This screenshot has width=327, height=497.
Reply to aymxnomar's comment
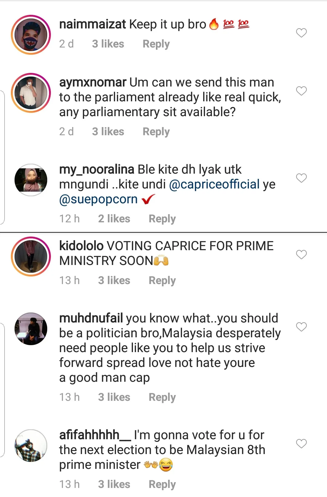(x=156, y=132)
